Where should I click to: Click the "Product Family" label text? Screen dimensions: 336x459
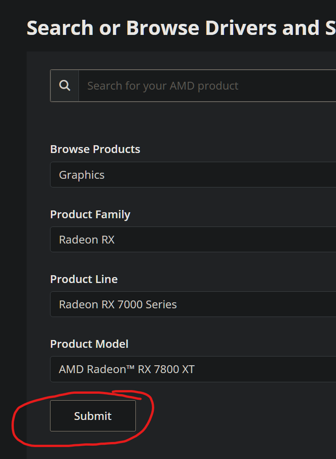[x=90, y=215]
